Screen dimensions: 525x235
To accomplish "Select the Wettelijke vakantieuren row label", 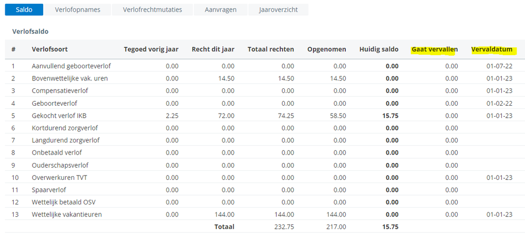I will click(x=67, y=214).
